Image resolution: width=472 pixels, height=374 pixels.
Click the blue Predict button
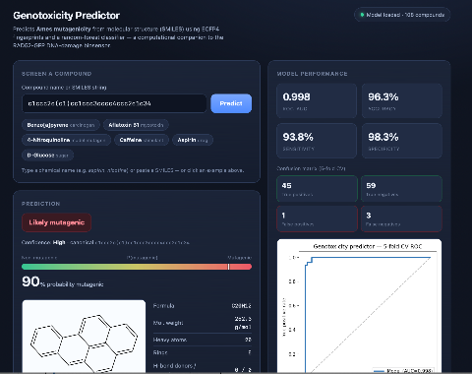tap(231, 103)
